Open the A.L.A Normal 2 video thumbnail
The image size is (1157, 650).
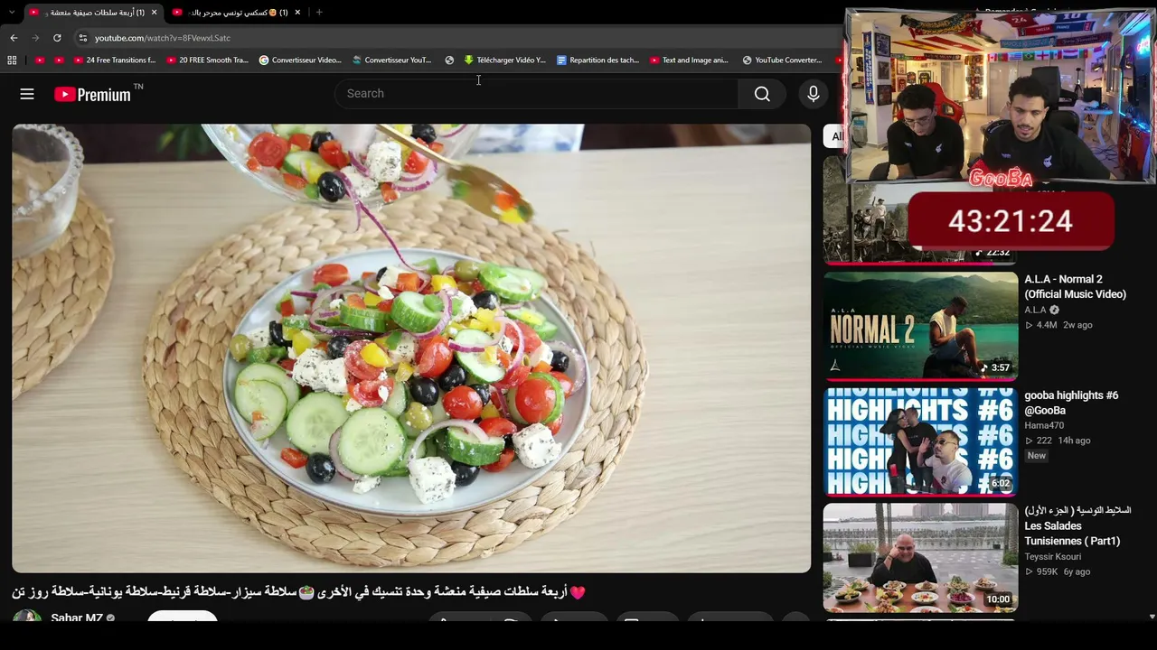tap(920, 325)
